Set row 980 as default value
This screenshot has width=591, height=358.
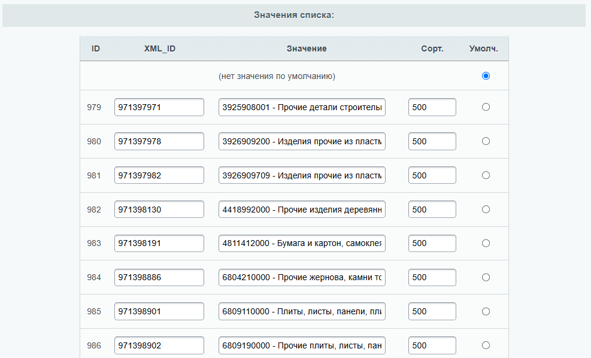pyautogui.click(x=486, y=141)
